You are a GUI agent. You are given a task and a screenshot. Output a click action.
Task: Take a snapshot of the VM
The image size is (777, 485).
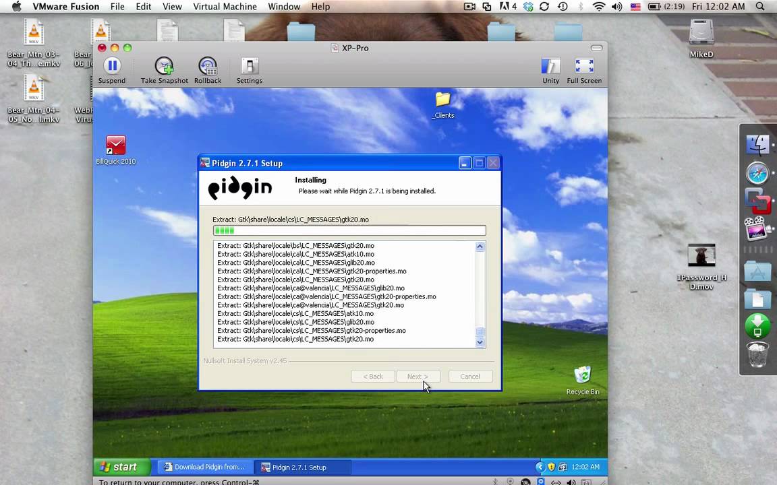tap(164, 70)
